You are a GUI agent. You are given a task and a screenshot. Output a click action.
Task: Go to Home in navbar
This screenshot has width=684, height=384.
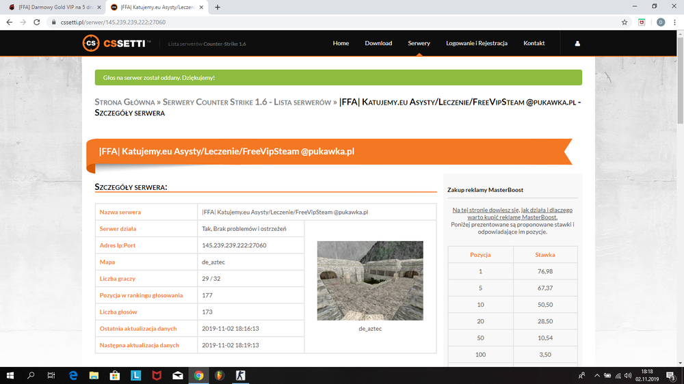341,43
